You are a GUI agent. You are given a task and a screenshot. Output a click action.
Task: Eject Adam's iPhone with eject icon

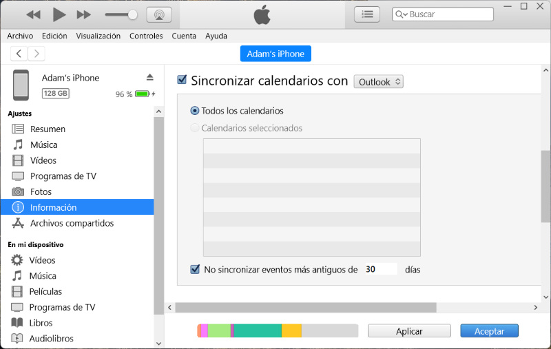coord(149,77)
